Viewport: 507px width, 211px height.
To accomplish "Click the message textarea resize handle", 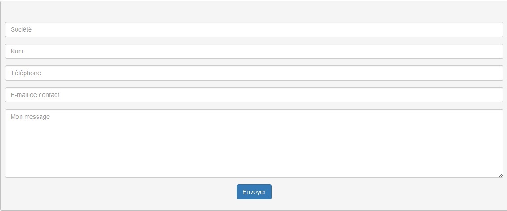I will pyautogui.click(x=501, y=175).
